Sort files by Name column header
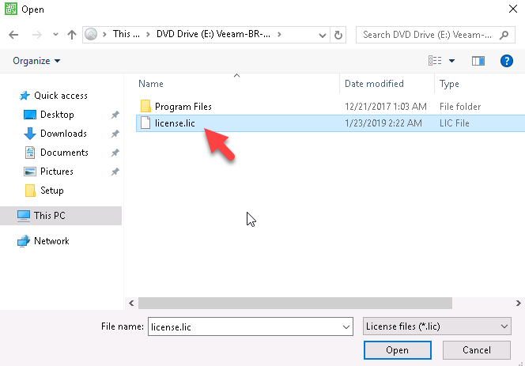This screenshot has height=366, width=525. tap(151, 84)
